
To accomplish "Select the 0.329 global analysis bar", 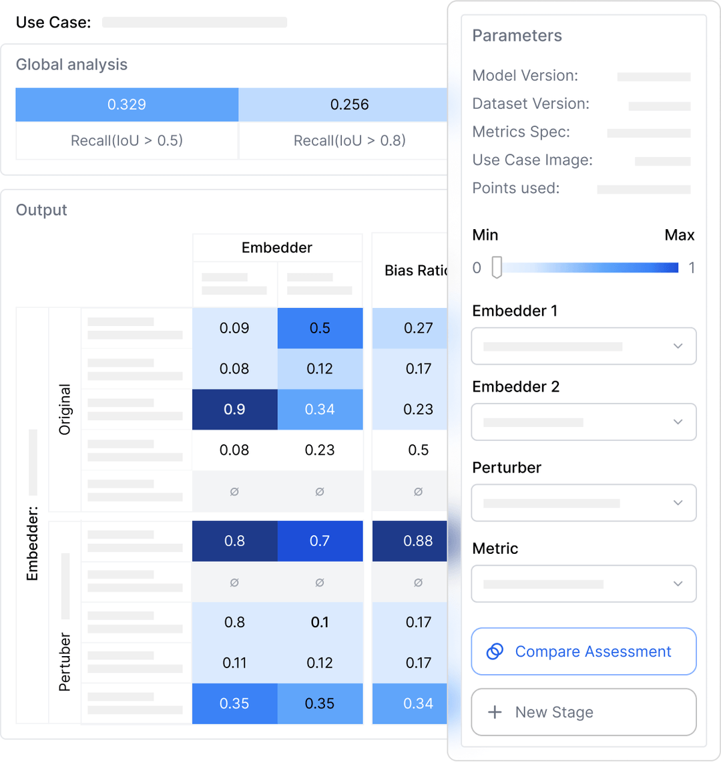I will [127, 104].
